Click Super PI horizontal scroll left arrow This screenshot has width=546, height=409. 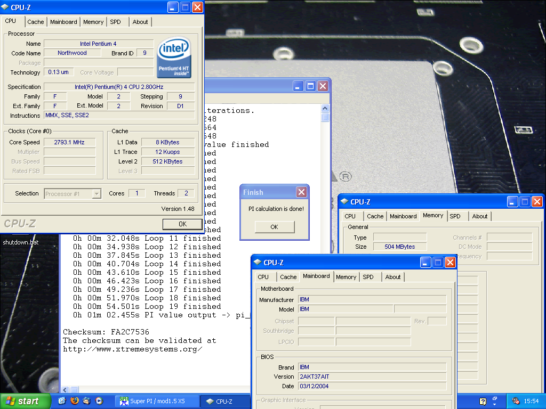[x=65, y=390]
